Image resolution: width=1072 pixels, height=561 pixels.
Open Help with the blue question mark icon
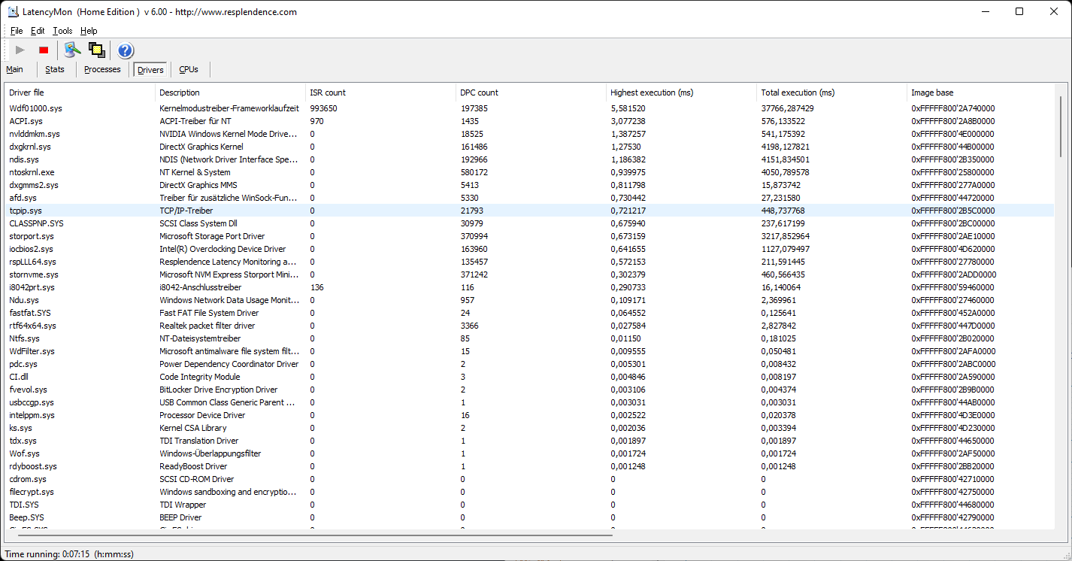point(126,50)
